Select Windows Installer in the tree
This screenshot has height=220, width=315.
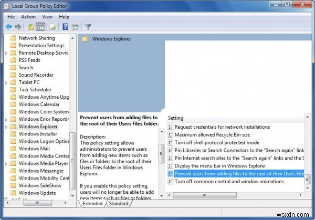(x=38, y=134)
